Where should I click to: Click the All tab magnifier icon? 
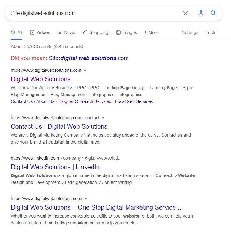point(13,32)
